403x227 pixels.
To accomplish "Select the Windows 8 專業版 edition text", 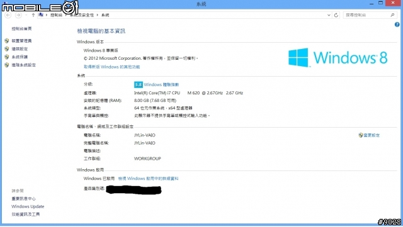I will [101, 50].
